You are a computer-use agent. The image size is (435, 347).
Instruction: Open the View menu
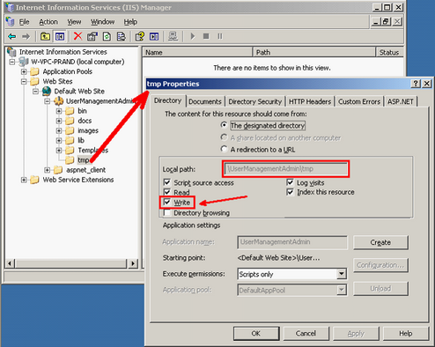click(x=74, y=22)
